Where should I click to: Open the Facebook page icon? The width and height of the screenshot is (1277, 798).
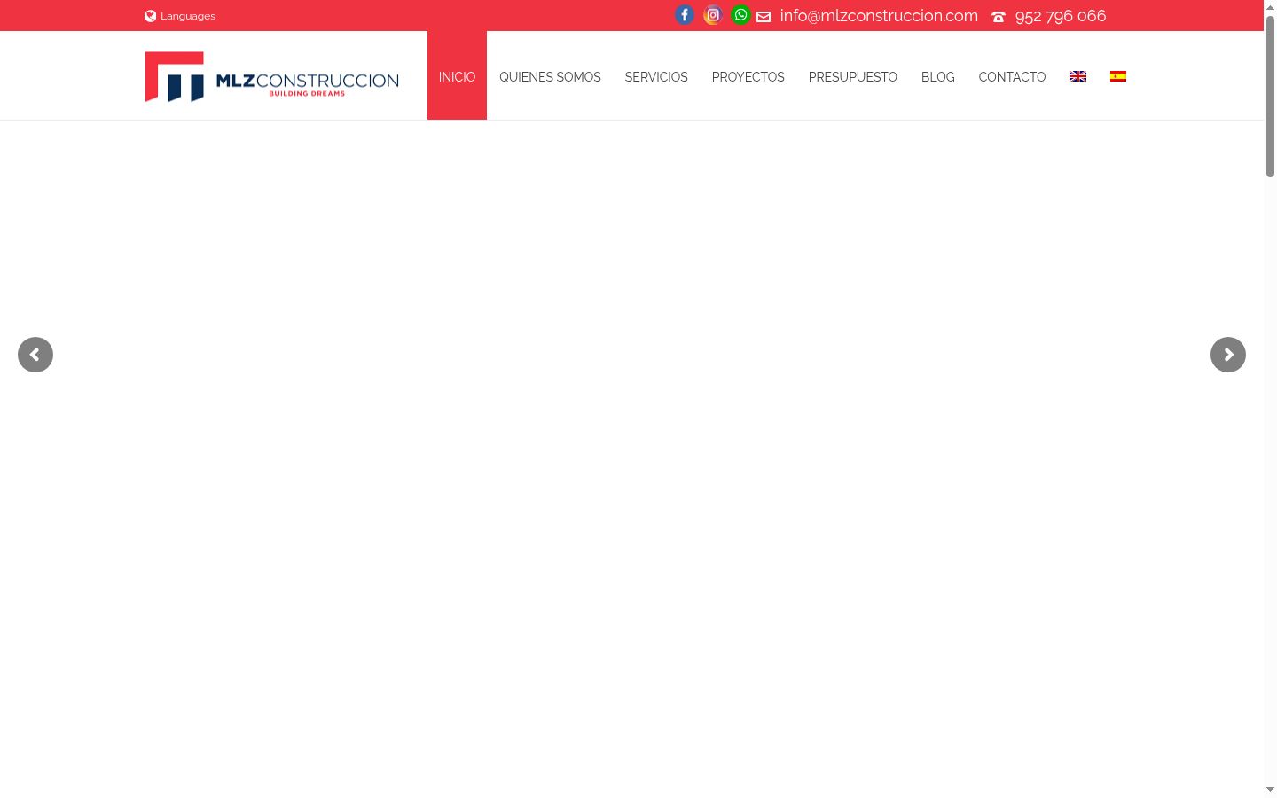tap(685, 15)
